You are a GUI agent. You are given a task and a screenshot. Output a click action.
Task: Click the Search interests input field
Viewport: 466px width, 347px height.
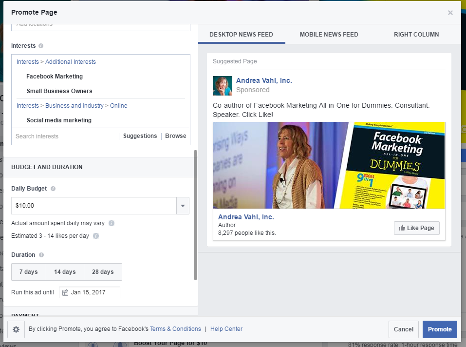click(65, 136)
